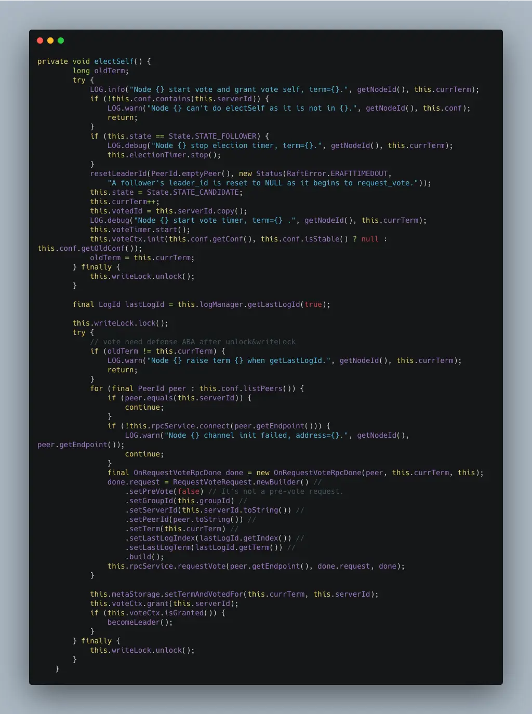532x714 pixels.
Task: Click the wrapped 'this.conf.getOldConf());' line
Action: coord(90,248)
